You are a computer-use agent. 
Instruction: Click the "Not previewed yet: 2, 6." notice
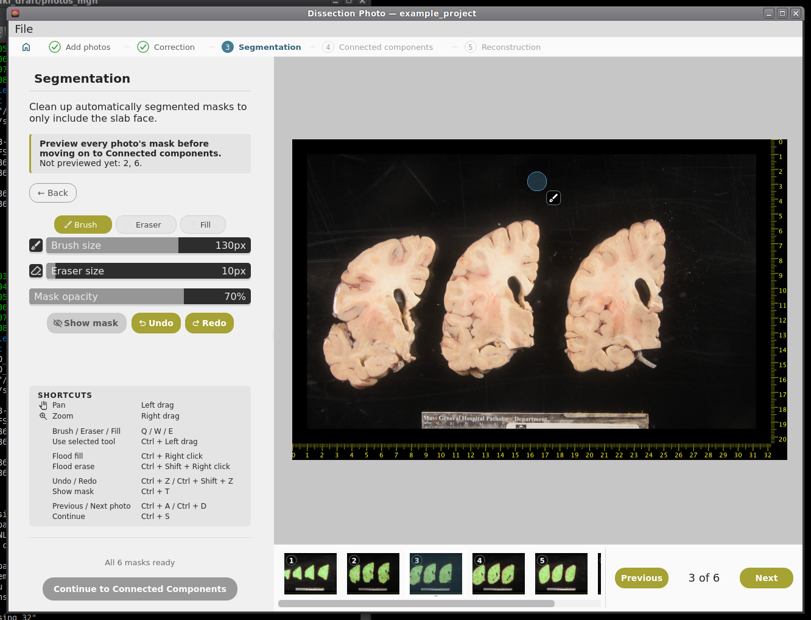[91, 163]
